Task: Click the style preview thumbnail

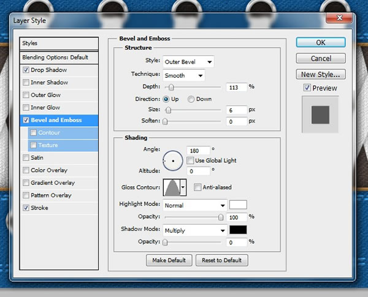Action: pos(320,115)
